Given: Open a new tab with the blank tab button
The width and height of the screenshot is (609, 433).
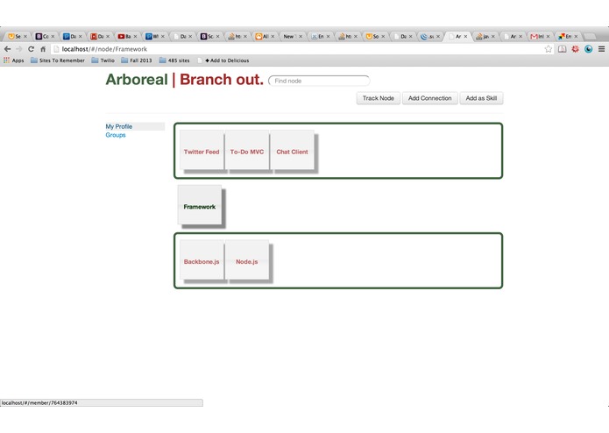Looking at the screenshot, I should pos(590,37).
